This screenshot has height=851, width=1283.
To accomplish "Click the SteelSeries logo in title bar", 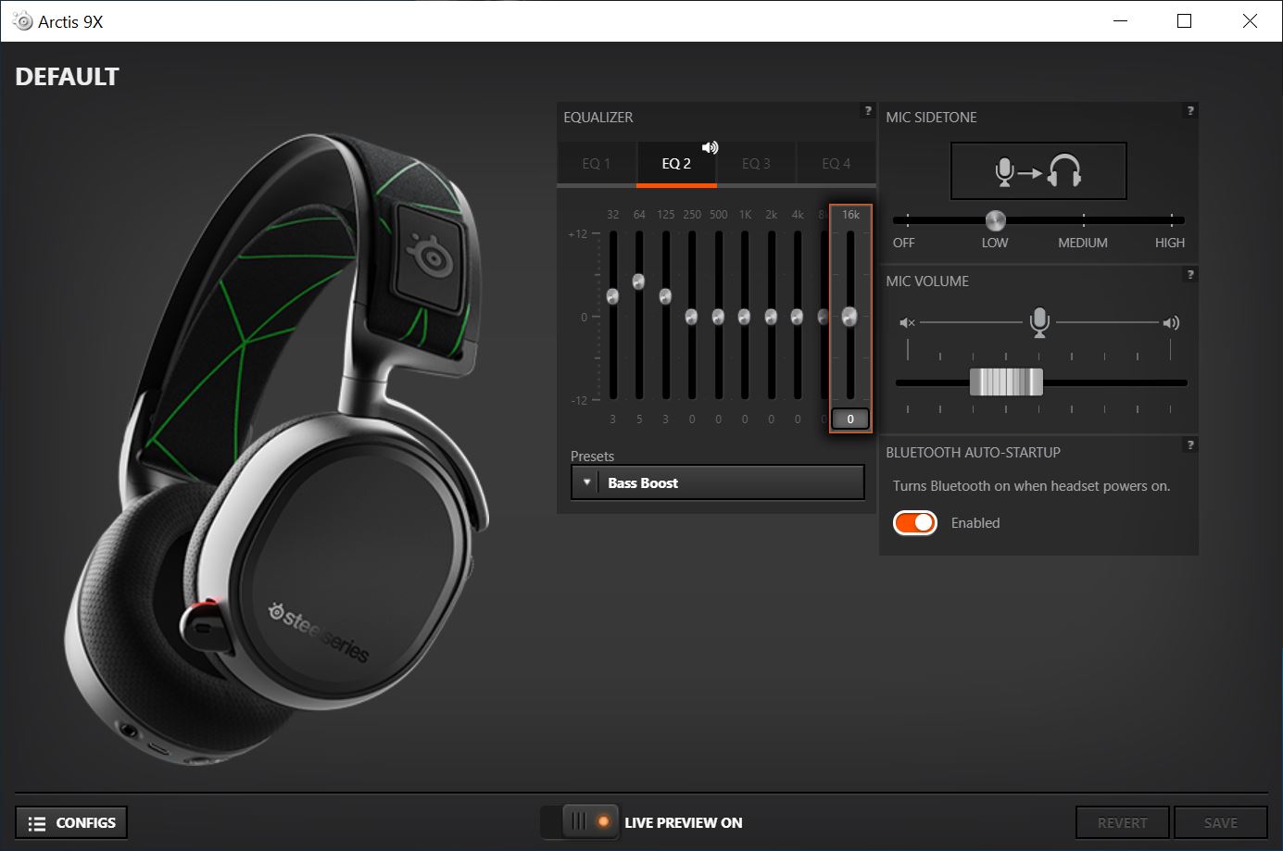I will point(23,20).
